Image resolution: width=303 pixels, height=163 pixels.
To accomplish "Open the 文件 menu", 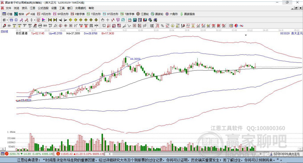I will [8, 8].
